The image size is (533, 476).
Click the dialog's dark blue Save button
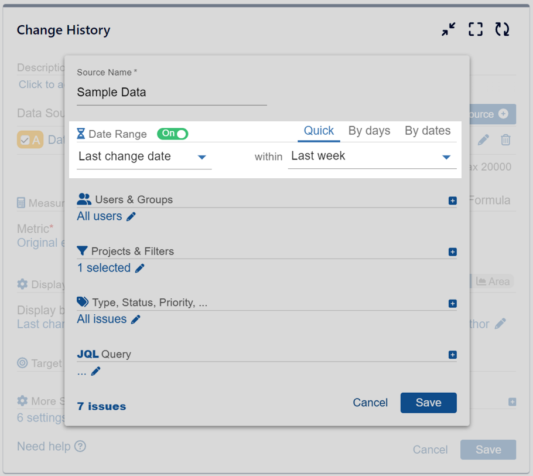(x=428, y=403)
